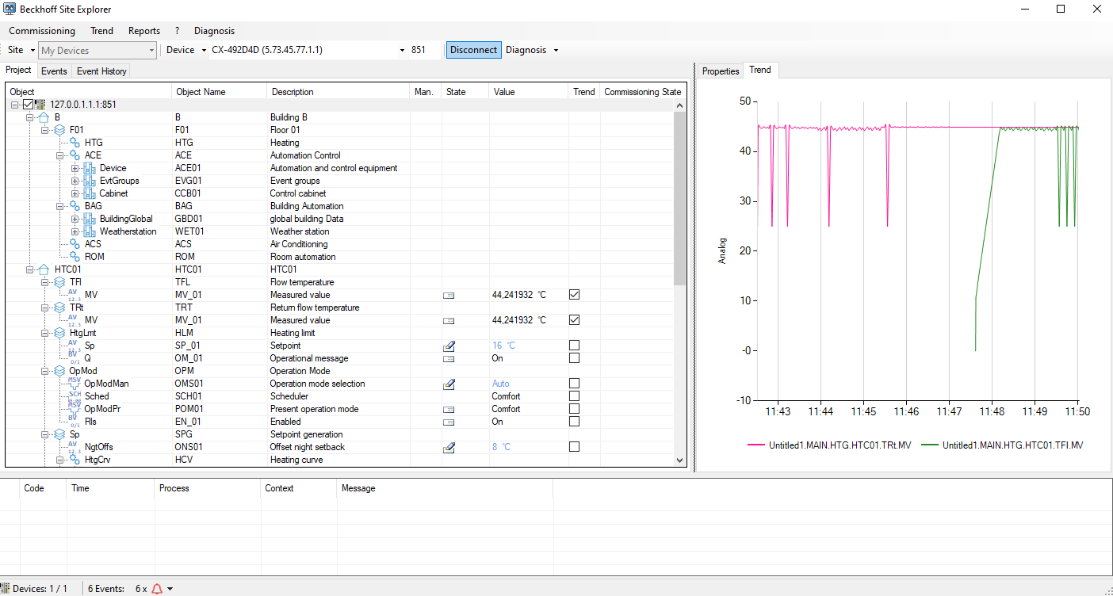Open the Trend menu item

(101, 31)
